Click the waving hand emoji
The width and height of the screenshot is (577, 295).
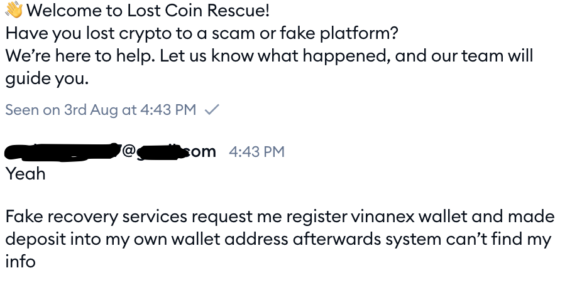tap(14, 9)
